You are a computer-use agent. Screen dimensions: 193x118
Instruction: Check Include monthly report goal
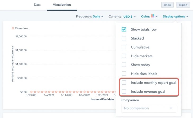coord(124,83)
